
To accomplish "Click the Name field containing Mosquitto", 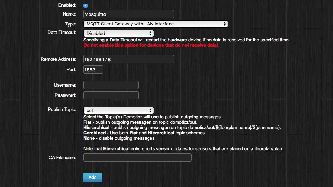I will tap(129, 14).
